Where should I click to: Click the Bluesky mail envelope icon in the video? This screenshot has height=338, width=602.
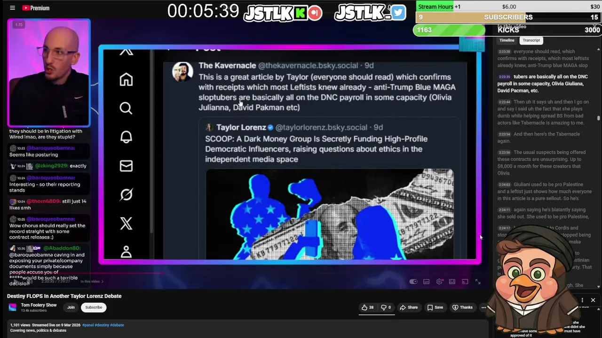126,166
